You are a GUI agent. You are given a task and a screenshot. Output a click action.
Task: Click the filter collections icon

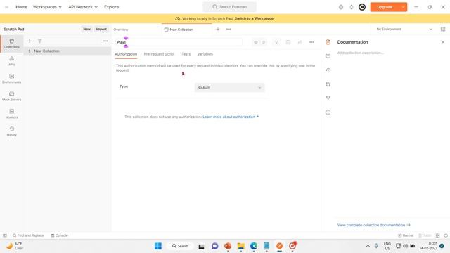coord(40,41)
